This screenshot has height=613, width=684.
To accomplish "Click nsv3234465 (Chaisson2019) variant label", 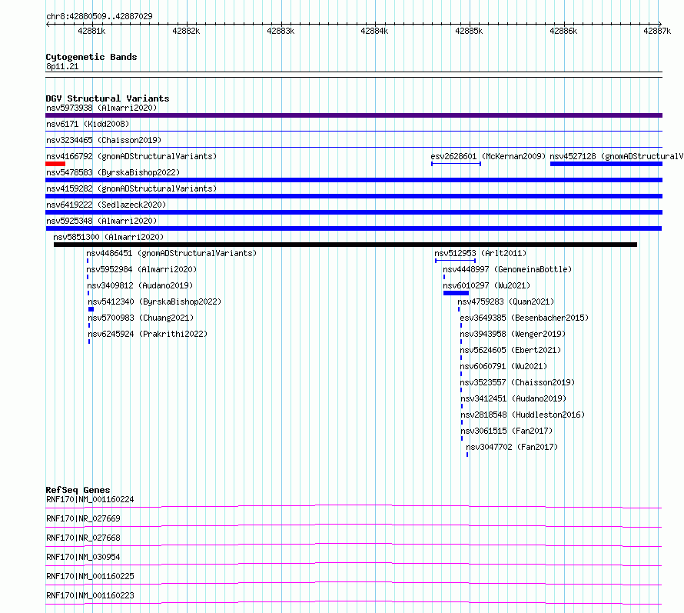I will tap(104, 140).
